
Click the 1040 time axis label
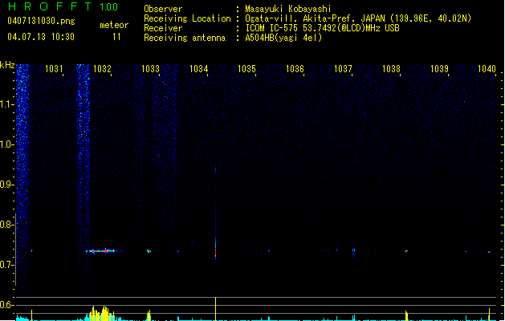coord(487,68)
